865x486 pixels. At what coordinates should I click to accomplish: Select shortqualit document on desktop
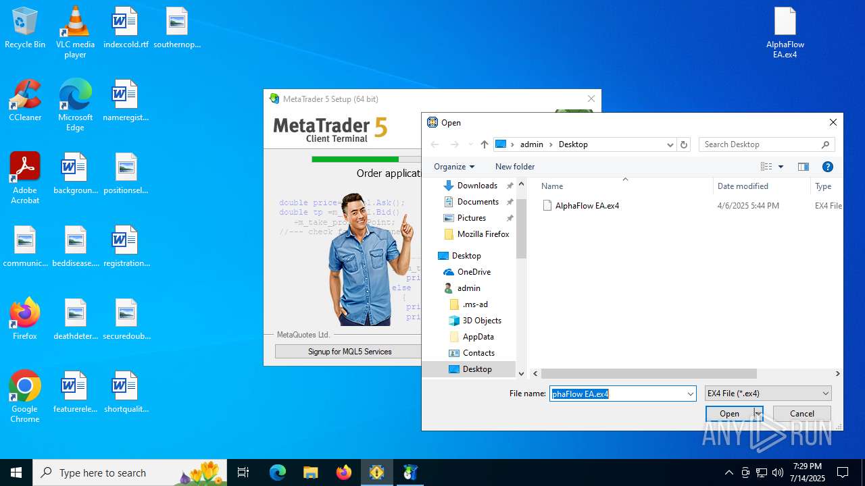(x=126, y=392)
